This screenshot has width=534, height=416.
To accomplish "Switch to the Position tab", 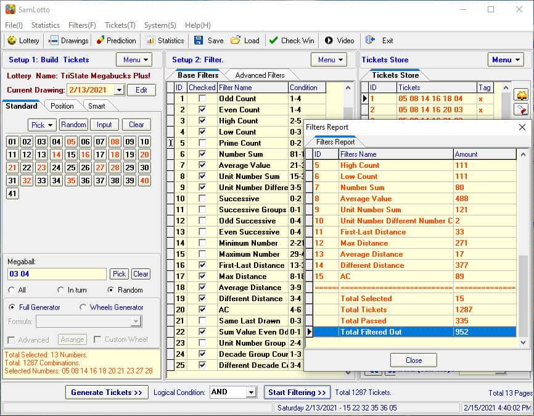I will pos(62,106).
